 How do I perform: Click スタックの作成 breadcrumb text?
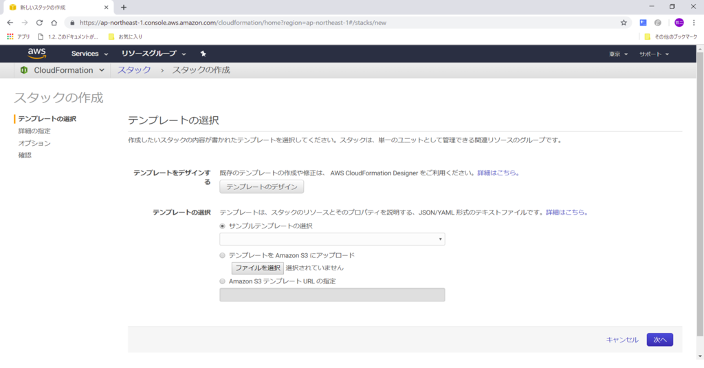tap(201, 70)
